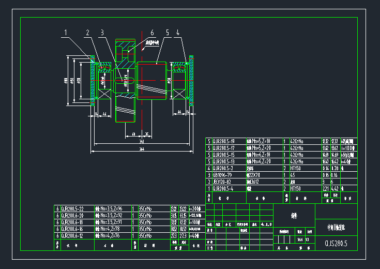Screen dimensions: 380x269
Task: Select the overall length dimension 364
Action: click(142, 149)
